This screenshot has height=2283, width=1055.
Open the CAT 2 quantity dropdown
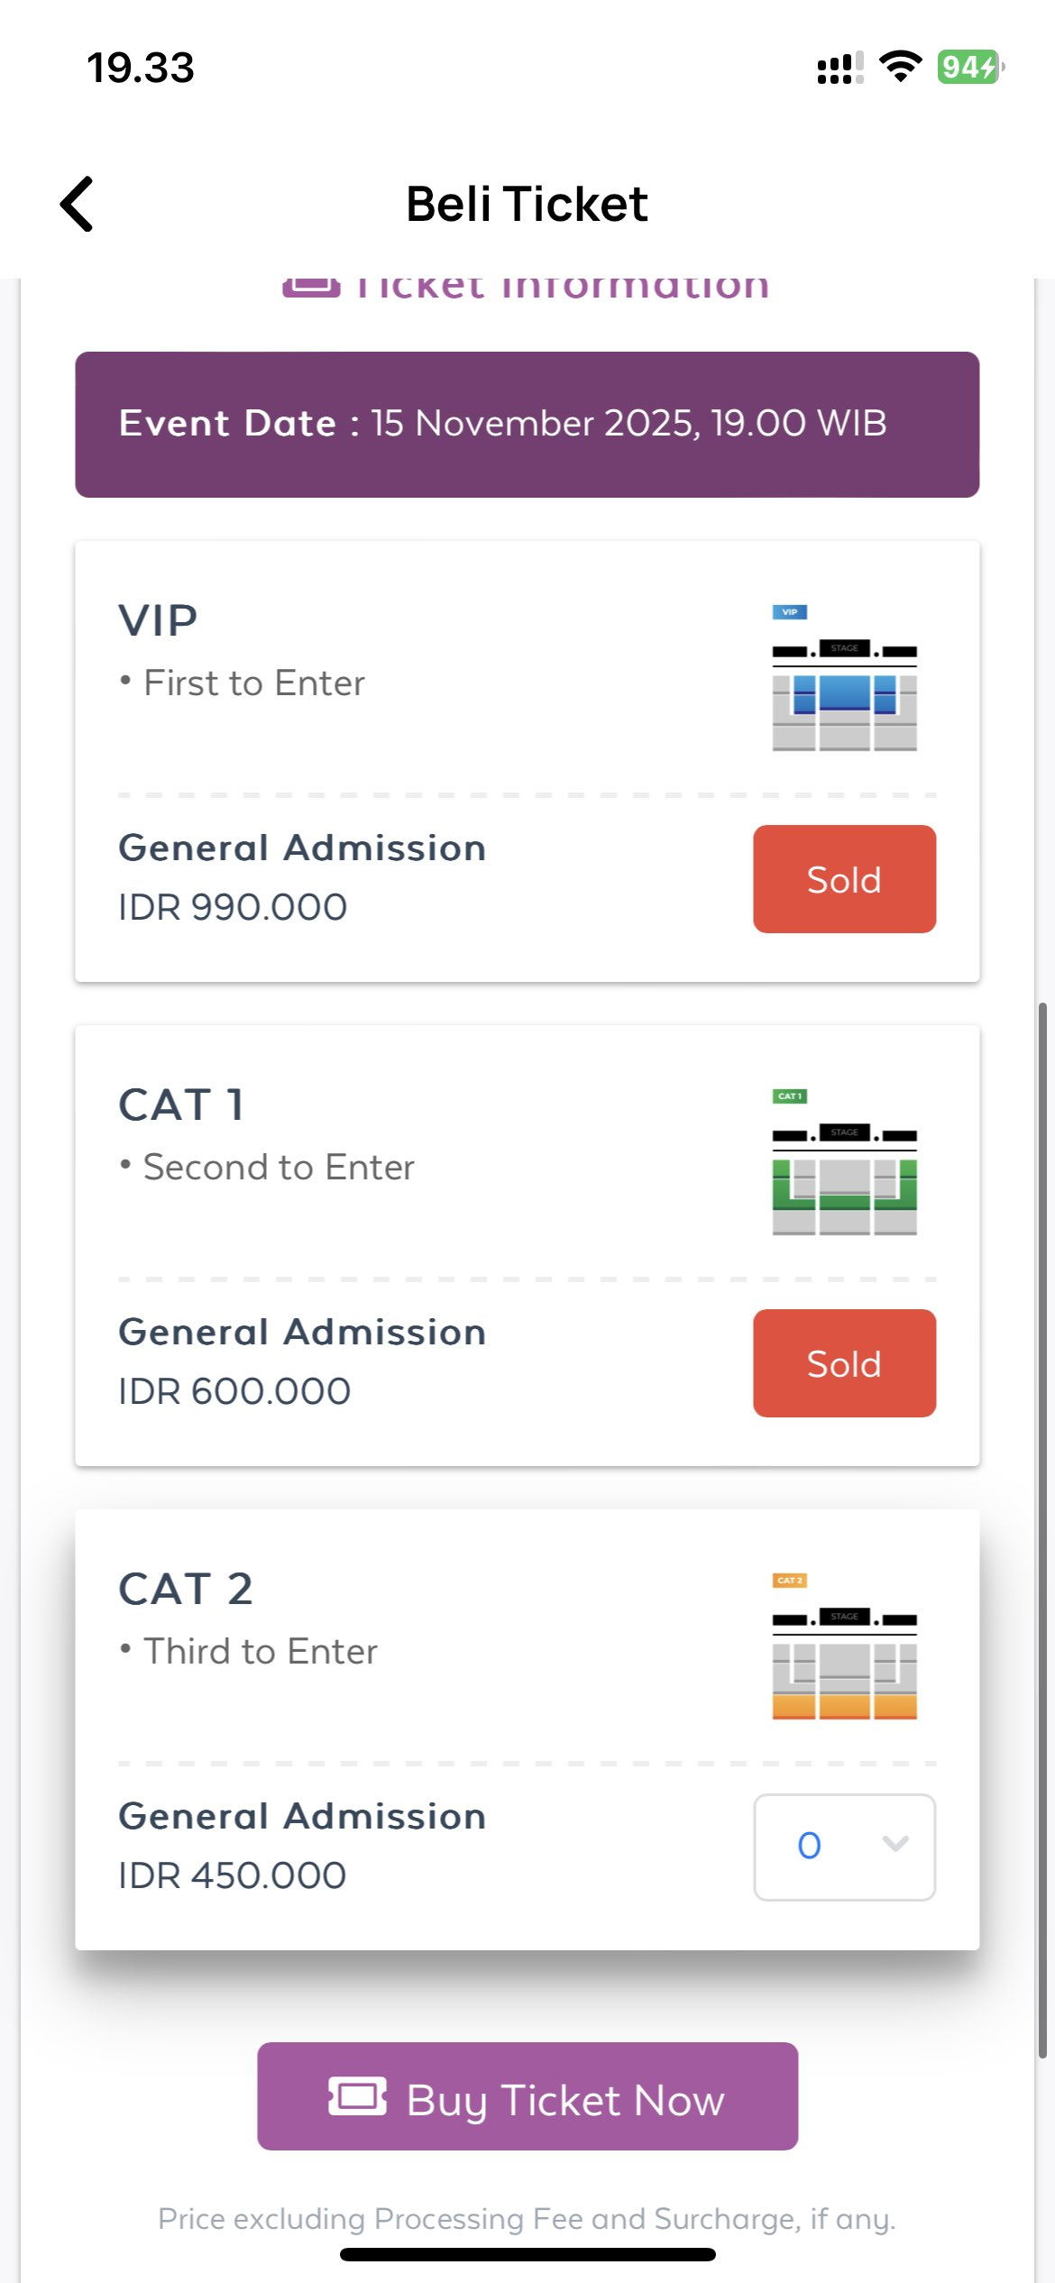(x=844, y=1847)
